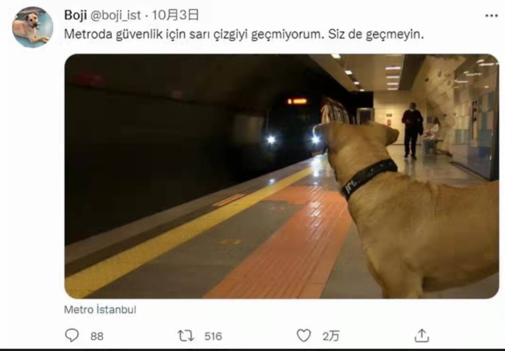Click the approaching train's headlights in photo
Viewport: 505px width, 351px height.
pyautogui.click(x=293, y=139)
